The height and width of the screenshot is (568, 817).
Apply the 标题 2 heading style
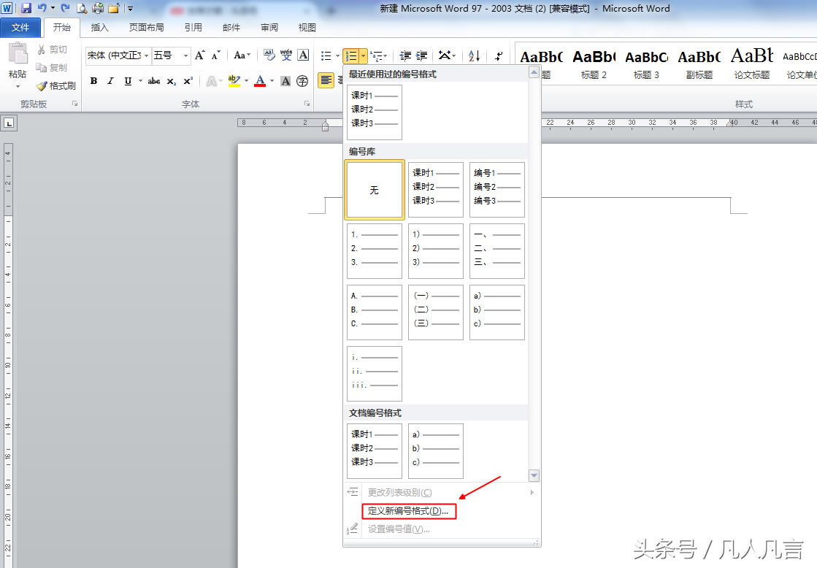point(594,64)
